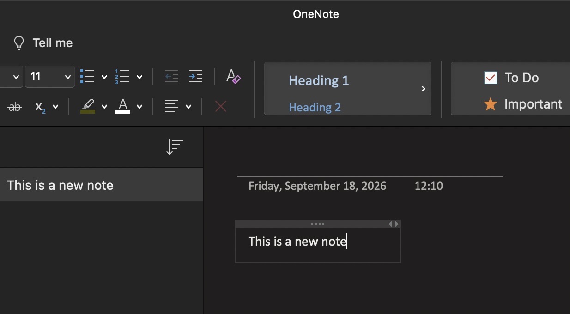Select page This is a new note

click(x=102, y=185)
